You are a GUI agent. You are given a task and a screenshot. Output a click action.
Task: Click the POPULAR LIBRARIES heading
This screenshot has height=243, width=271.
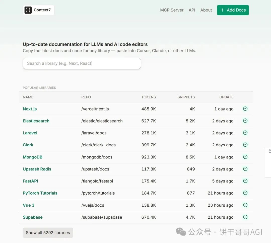coord(39,88)
